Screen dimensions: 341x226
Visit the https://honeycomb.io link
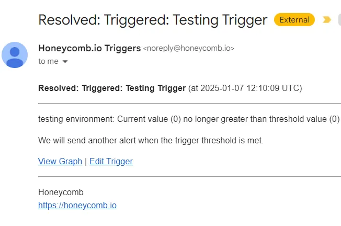click(x=77, y=205)
